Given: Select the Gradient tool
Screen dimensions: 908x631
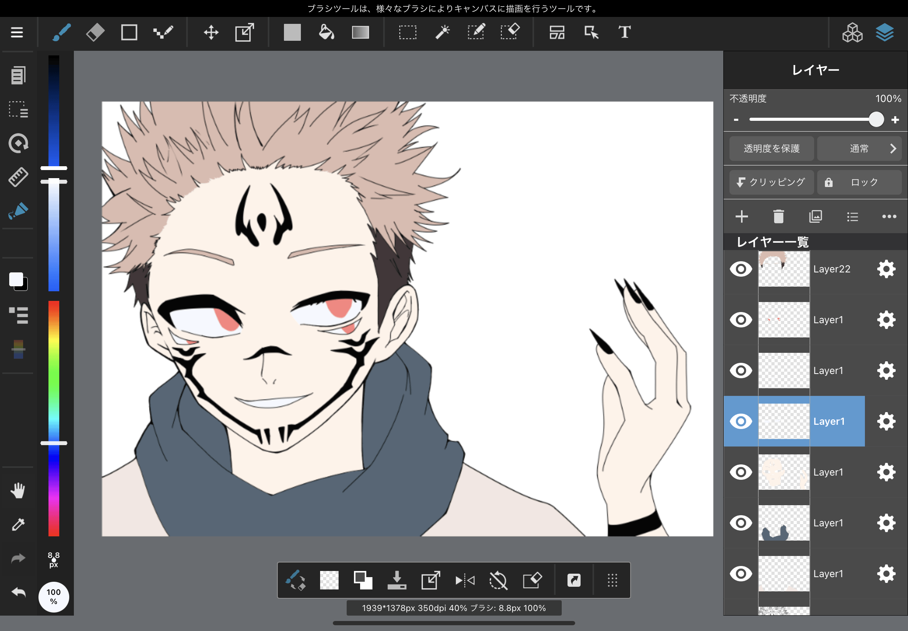Looking at the screenshot, I should tap(360, 32).
